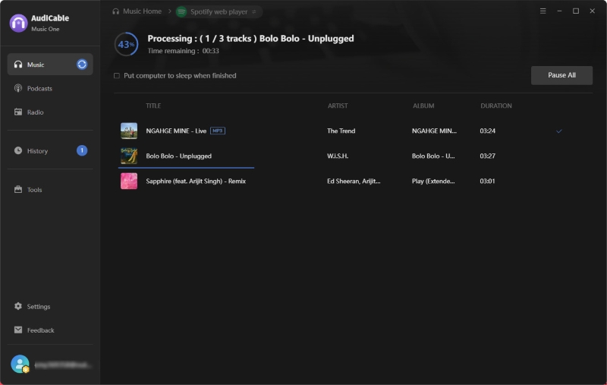Close the AudiCable window
This screenshot has height=385, width=607.
[593, 11]
